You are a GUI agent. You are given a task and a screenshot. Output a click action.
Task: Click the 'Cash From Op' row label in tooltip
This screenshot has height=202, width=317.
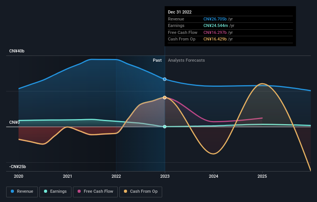182,39
